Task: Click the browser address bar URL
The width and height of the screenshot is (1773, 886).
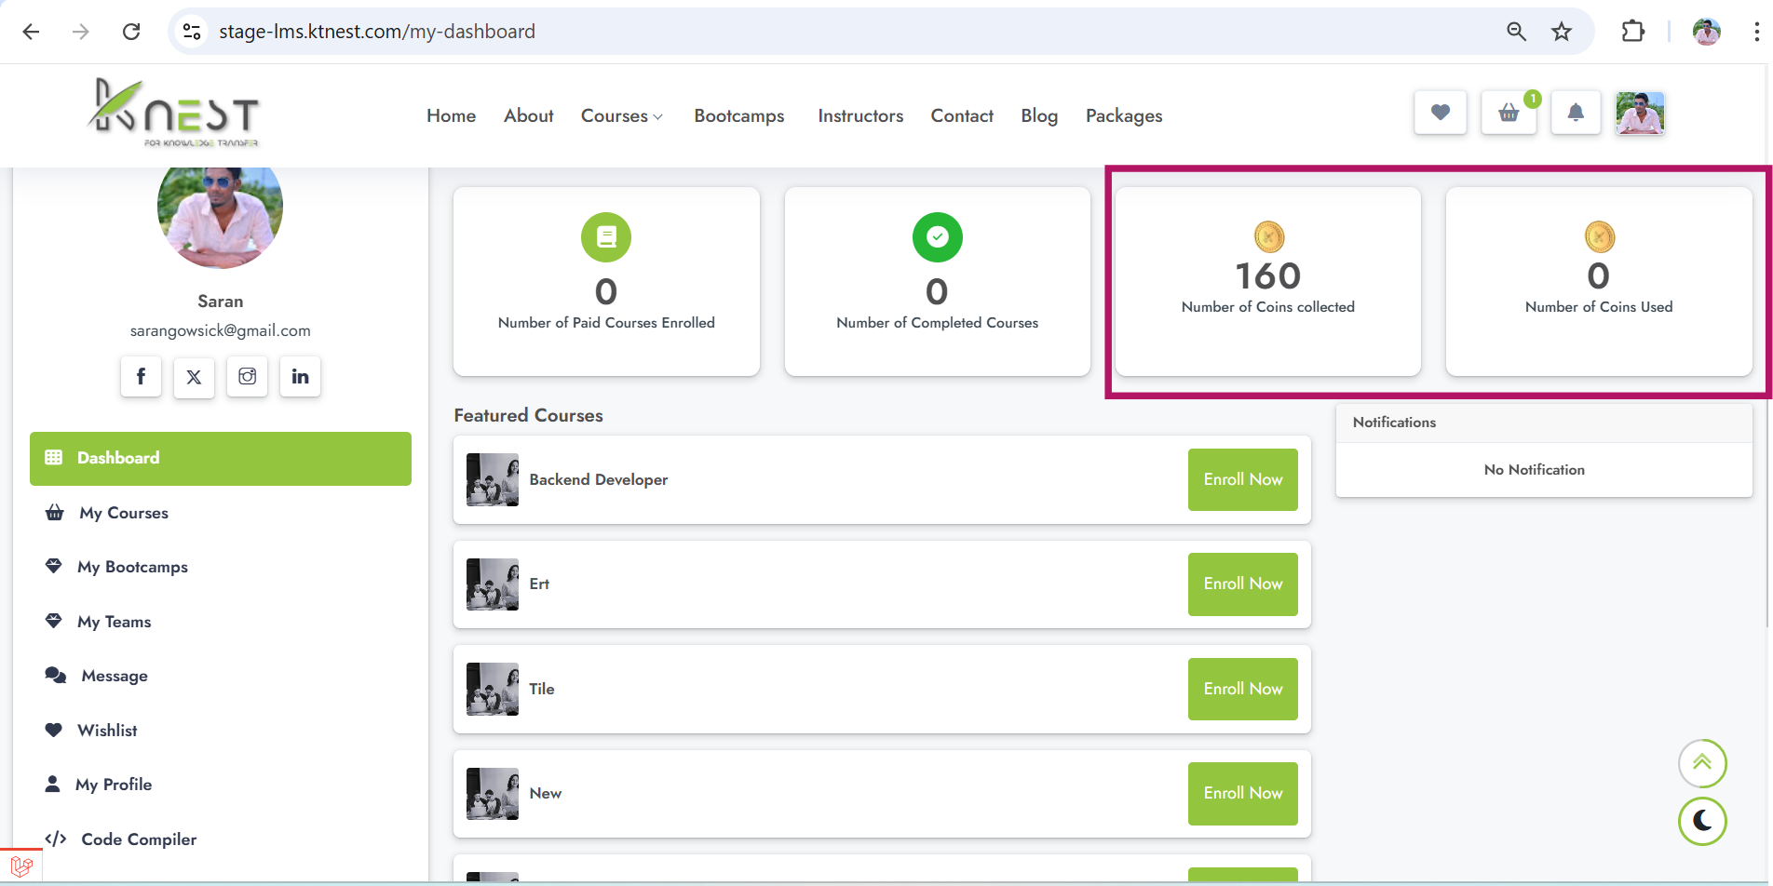Action: point(377,32)
